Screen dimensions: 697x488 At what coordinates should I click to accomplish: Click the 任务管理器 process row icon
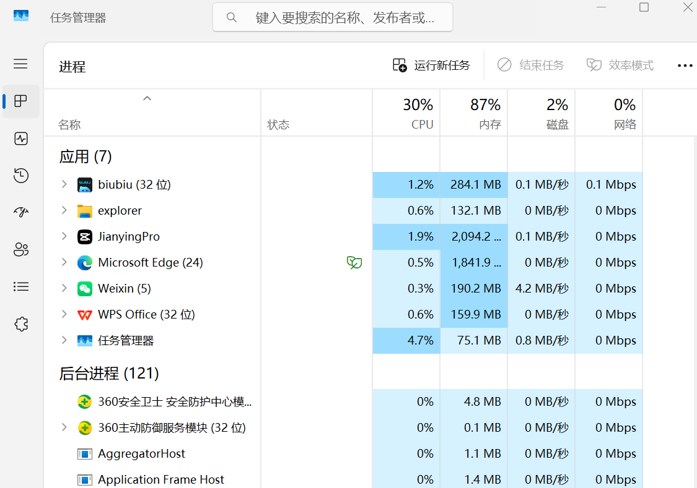pyautogui.click(x=84, y=341)
